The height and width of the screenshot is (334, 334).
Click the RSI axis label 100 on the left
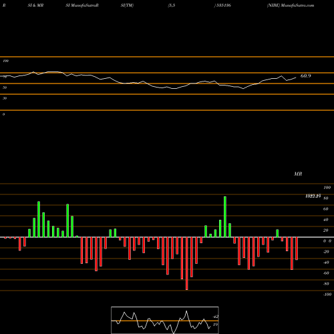[5, 61]
